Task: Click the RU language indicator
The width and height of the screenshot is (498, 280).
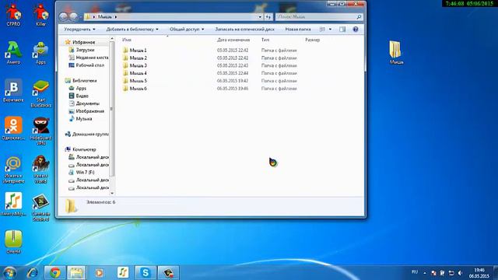Action: (x=415, y=272)
